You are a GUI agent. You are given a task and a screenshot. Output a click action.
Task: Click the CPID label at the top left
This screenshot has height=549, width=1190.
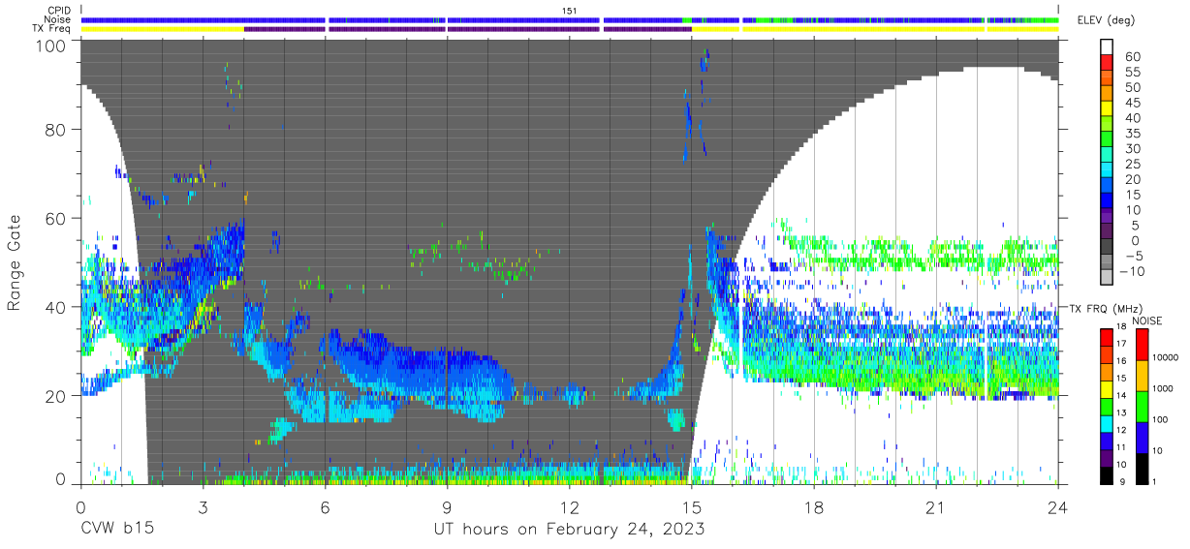pyautogui.click(x=58, y=11)
